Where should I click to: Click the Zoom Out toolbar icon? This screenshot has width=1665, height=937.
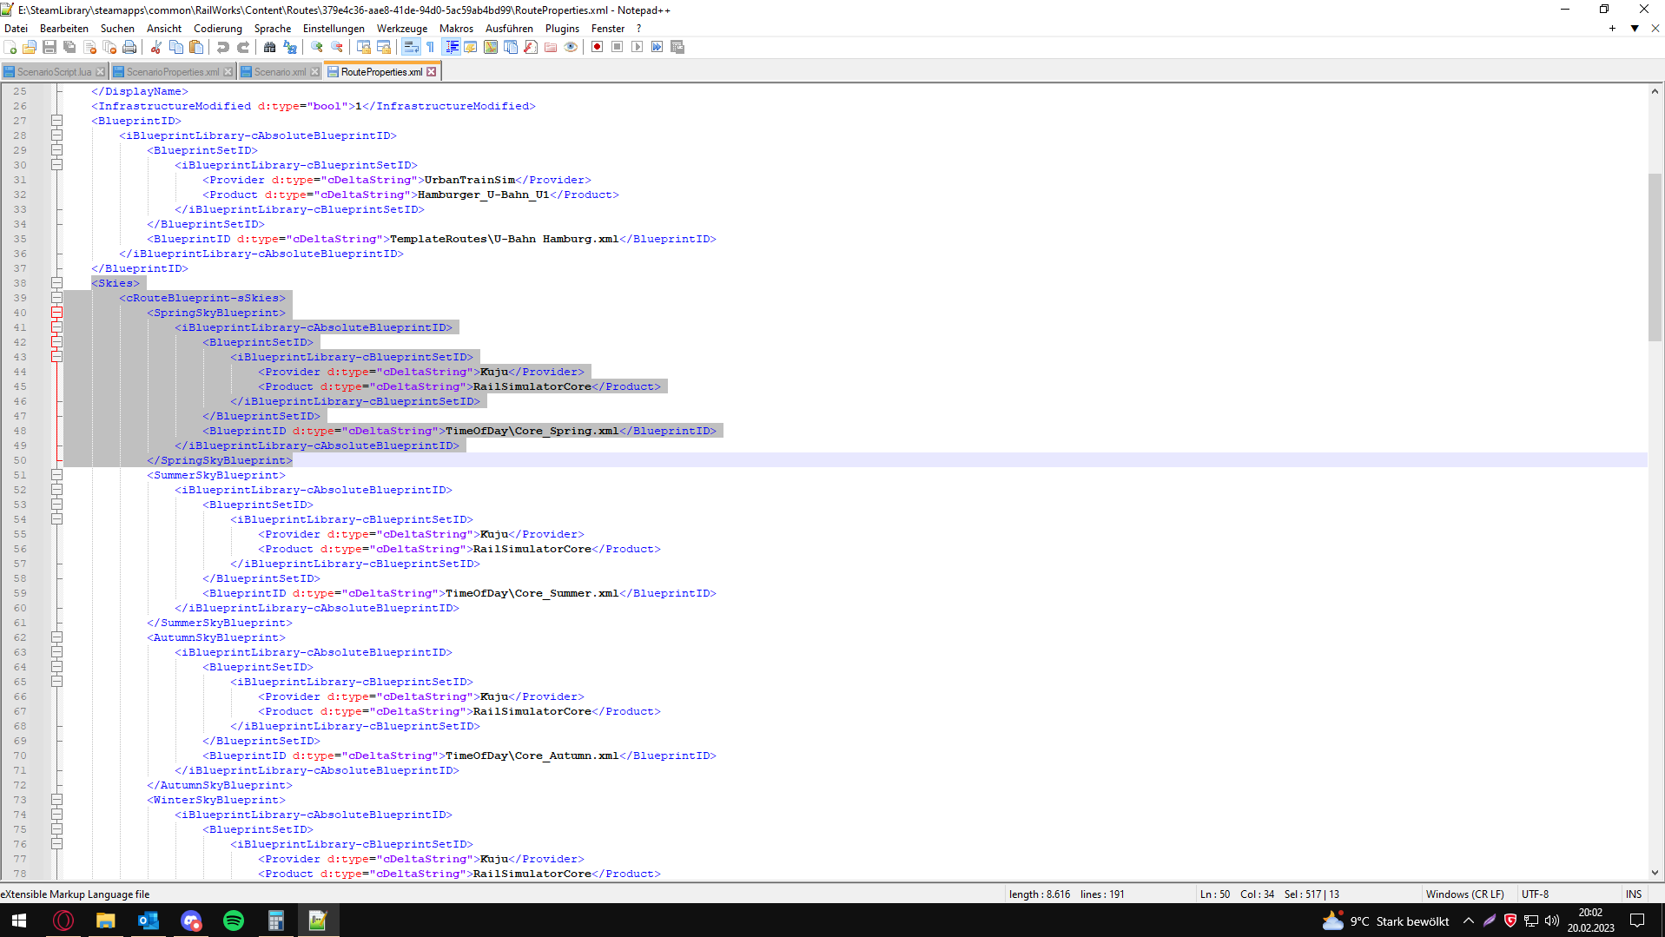point(337,47)
